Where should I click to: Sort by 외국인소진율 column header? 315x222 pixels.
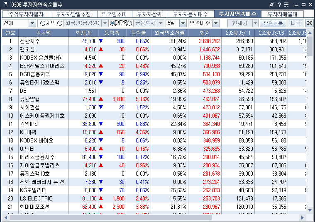click(x=170, y=33)
